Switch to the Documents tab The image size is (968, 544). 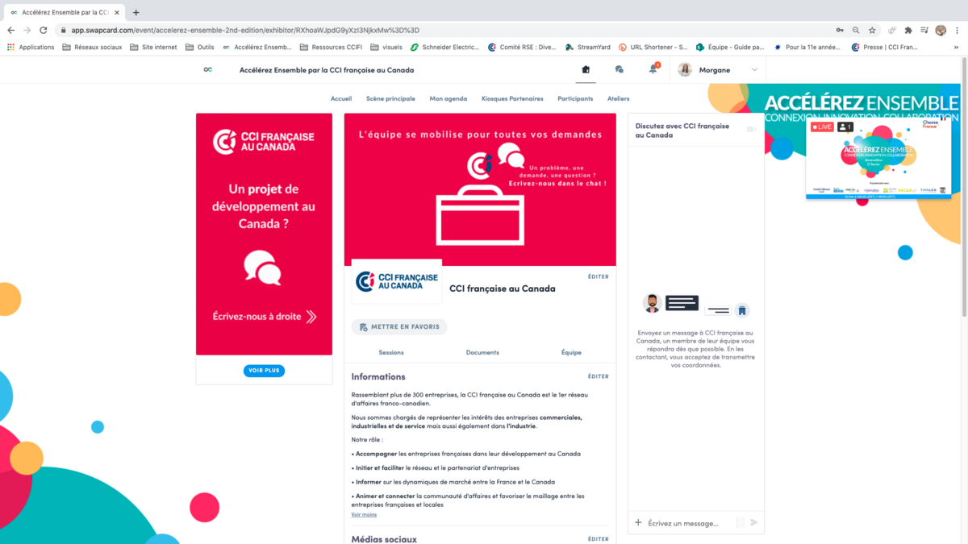pos(482,352)
